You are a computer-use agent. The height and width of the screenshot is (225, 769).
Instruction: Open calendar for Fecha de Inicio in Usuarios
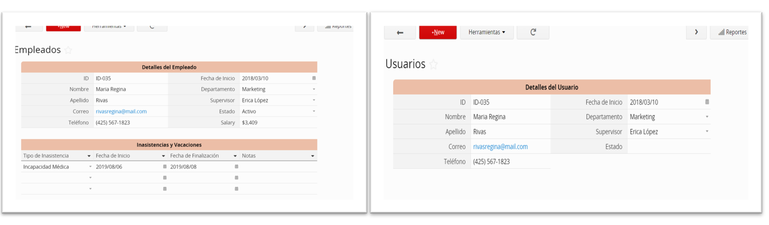(x=707, y=102)
